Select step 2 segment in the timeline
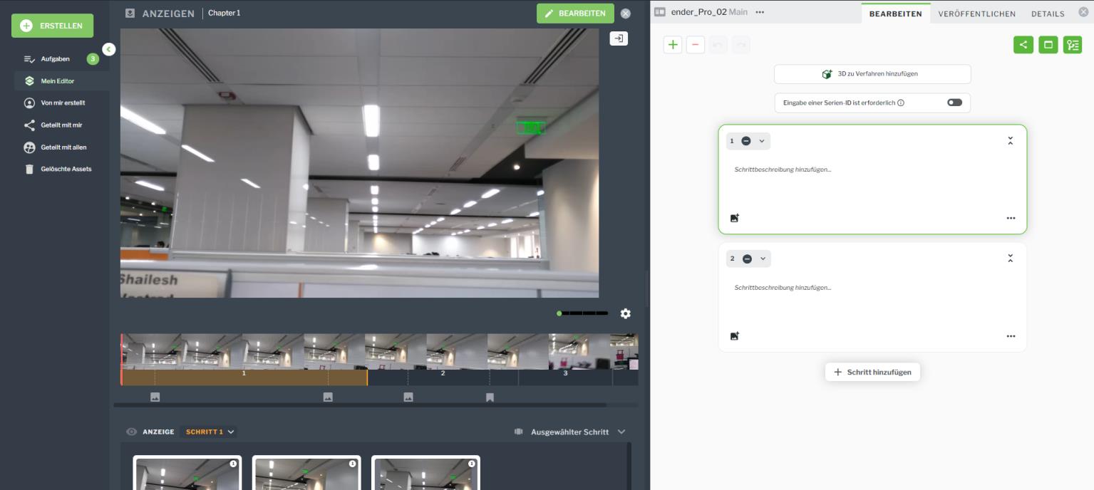The height and width of the screenshot is (490, 1094). click(x=443, y=377)
